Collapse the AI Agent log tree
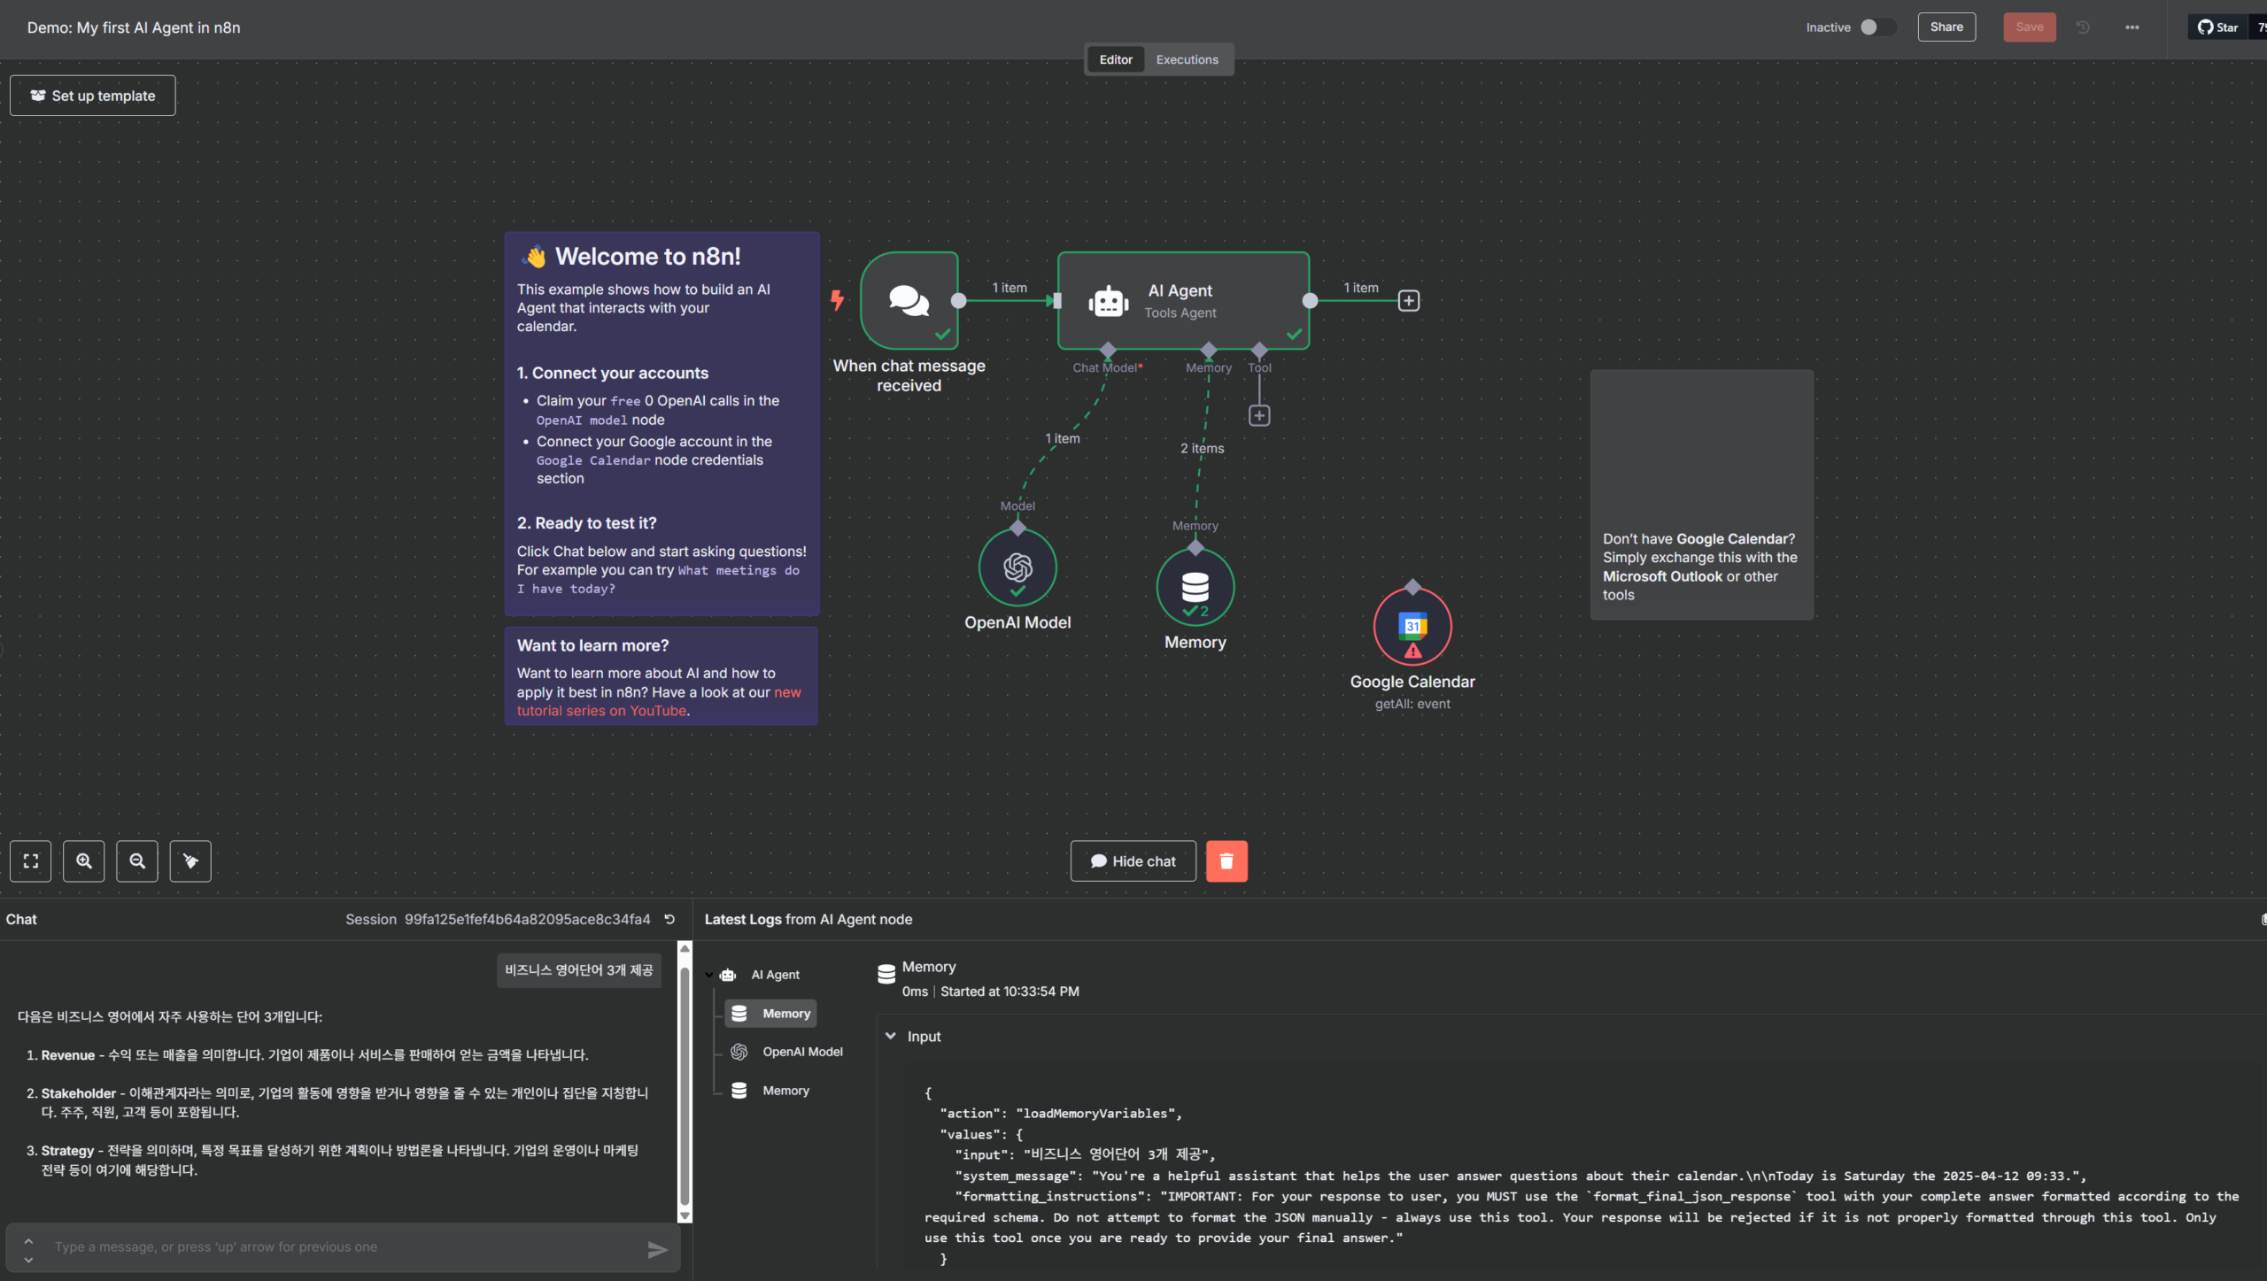Screen dimensions: 2267x1281 tap(709, 976)
